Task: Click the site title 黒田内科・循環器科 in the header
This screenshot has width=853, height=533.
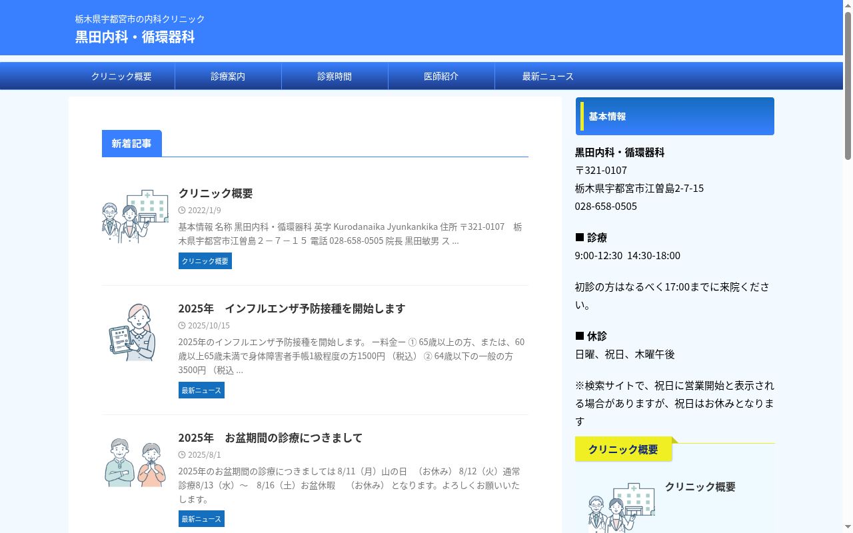Action: pos(135,37)
